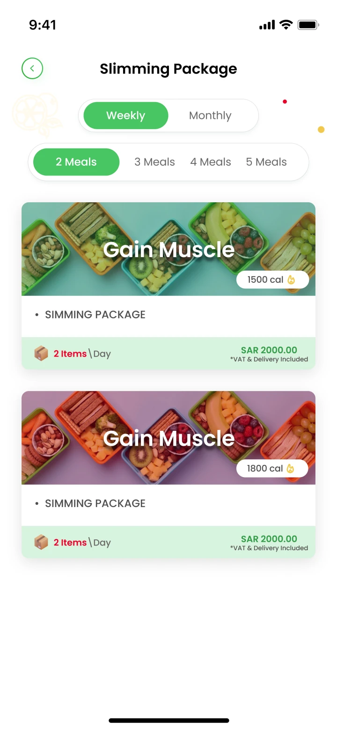
Task: Switch plan duration to Monthly
Action: click(x=210, y=116)
